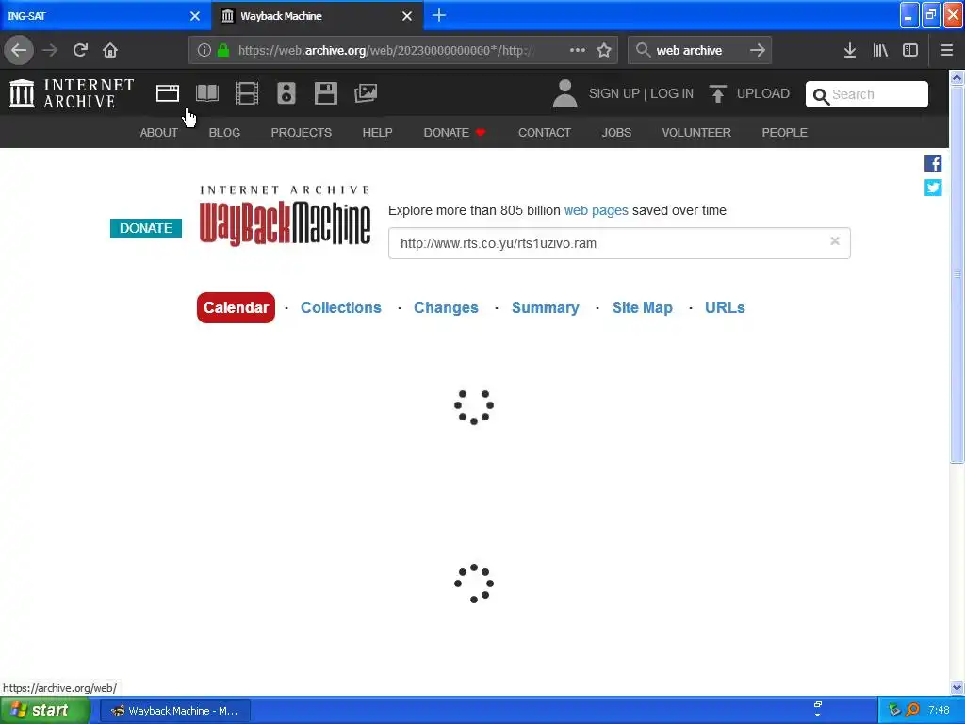Open a new browser tab
Image resolution: width=965 pixels, height=724 pixels.
[x=439, y=15]
